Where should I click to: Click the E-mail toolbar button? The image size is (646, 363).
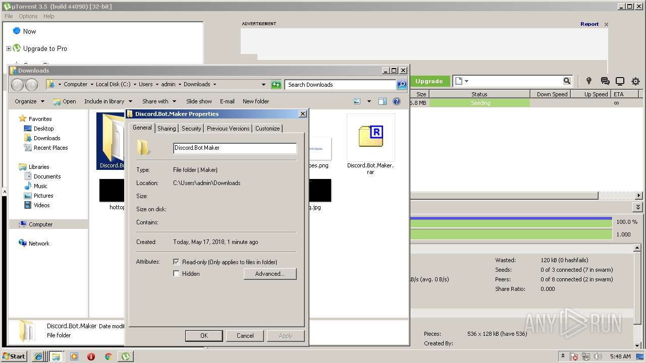pyautogui.click(x=227, y=101)
